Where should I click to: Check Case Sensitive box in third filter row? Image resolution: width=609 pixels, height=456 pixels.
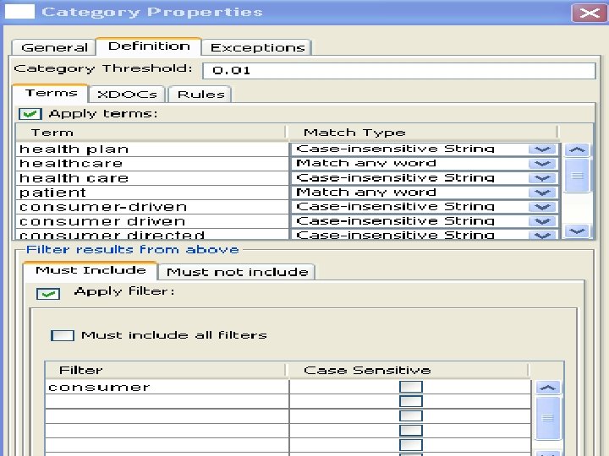[411, 415]
